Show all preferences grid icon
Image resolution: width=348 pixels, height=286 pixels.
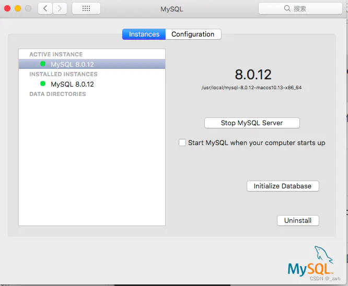tap(86, 9)
